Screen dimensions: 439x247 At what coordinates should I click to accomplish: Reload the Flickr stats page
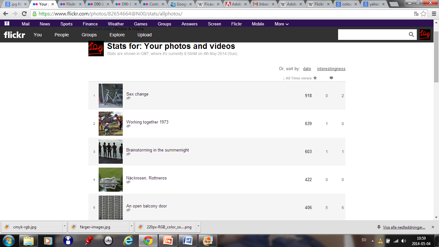coord(24,14)
